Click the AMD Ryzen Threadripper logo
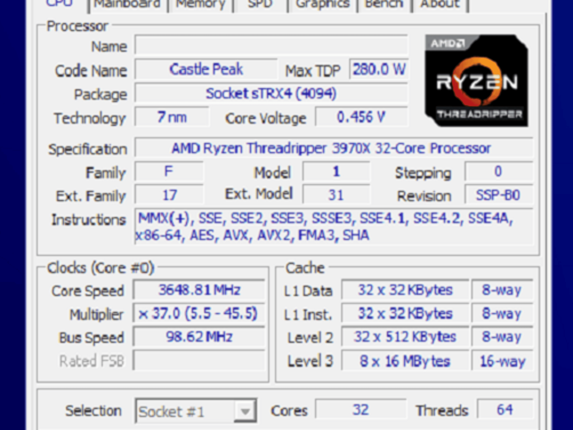Viewport: 573px width, 430px height. [476, 81]
